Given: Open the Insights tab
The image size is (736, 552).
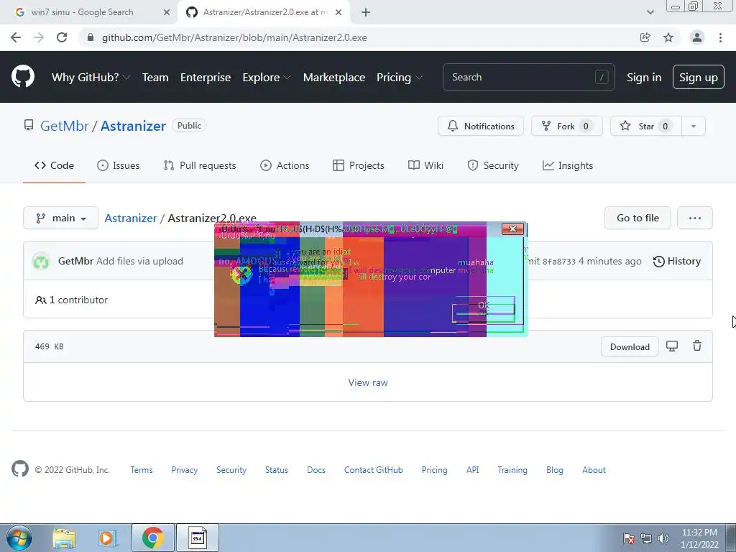Looking at the screenshot, I should [x=568, y=165].
